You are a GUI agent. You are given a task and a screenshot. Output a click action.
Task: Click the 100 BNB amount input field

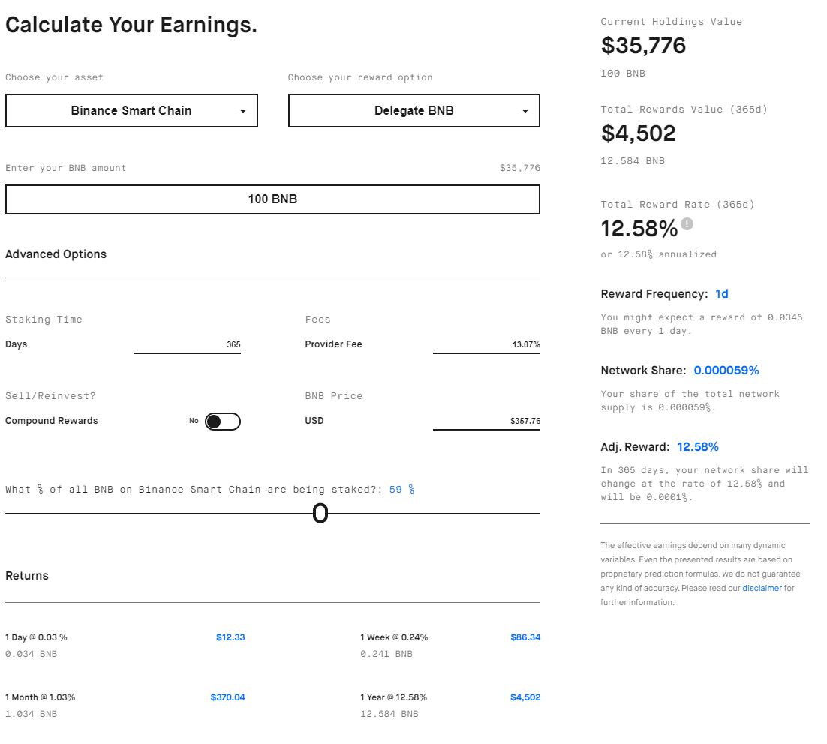272,199
